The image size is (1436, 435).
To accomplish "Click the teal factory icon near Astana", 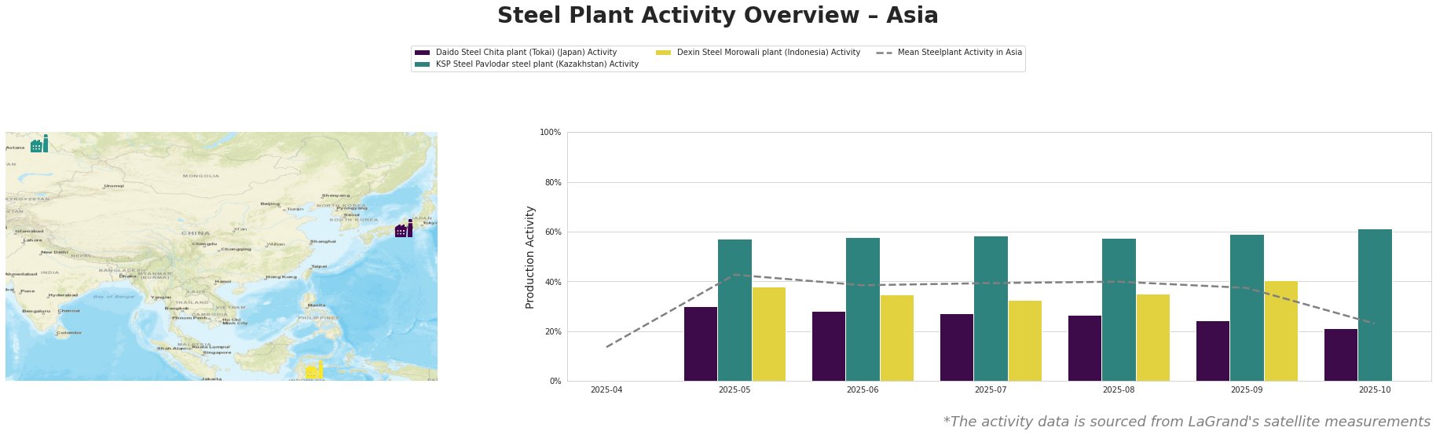I will (38, 144).
